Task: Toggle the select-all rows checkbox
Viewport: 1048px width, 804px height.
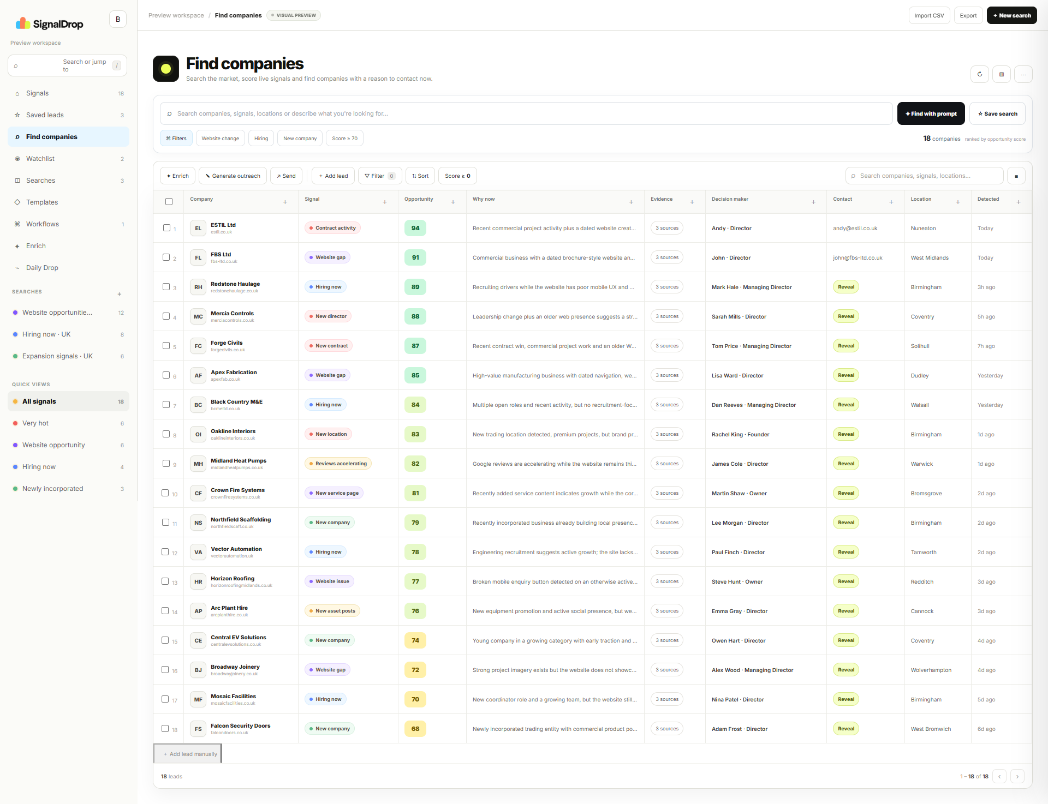Action: [169, 201]
